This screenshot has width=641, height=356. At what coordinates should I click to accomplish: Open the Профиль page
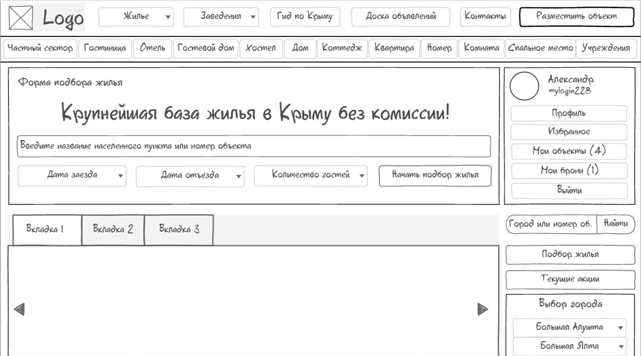tap(569, 114)
